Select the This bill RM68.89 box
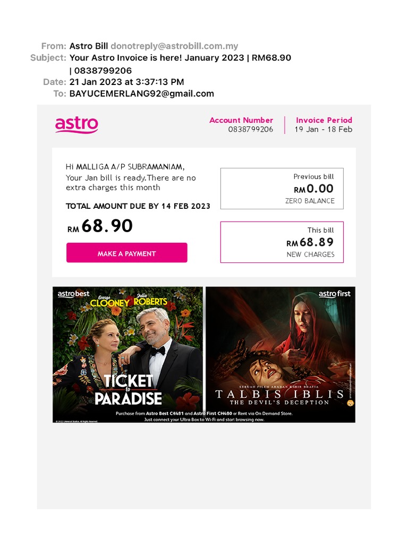The image size is (408, 544). [x=282, y=242]
